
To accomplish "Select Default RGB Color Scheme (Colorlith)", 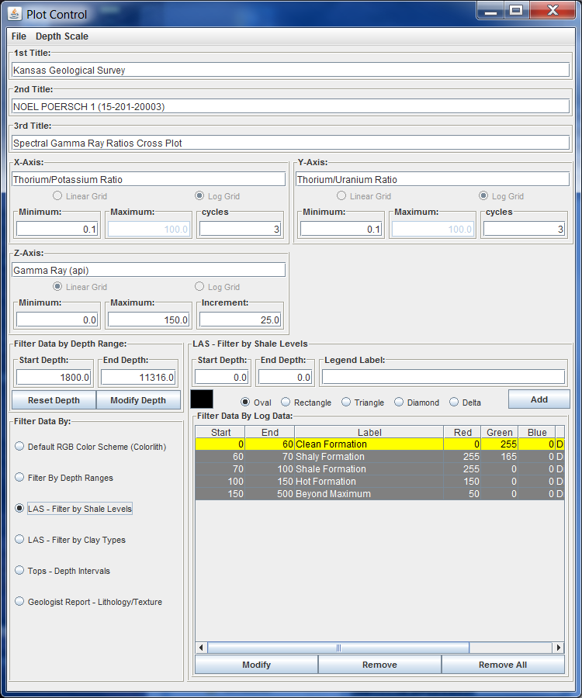I will pyautogui.click(x=91, y=447).
